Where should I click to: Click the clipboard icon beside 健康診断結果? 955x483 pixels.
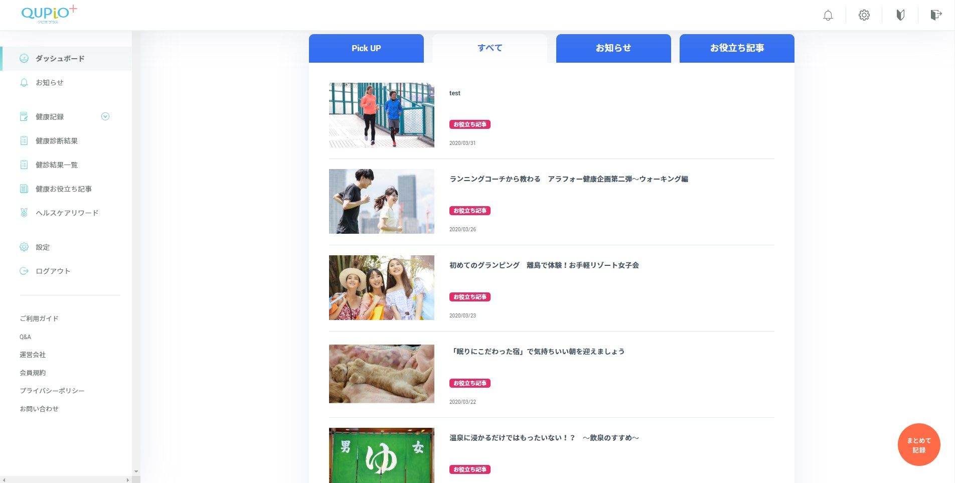[24, 140]
